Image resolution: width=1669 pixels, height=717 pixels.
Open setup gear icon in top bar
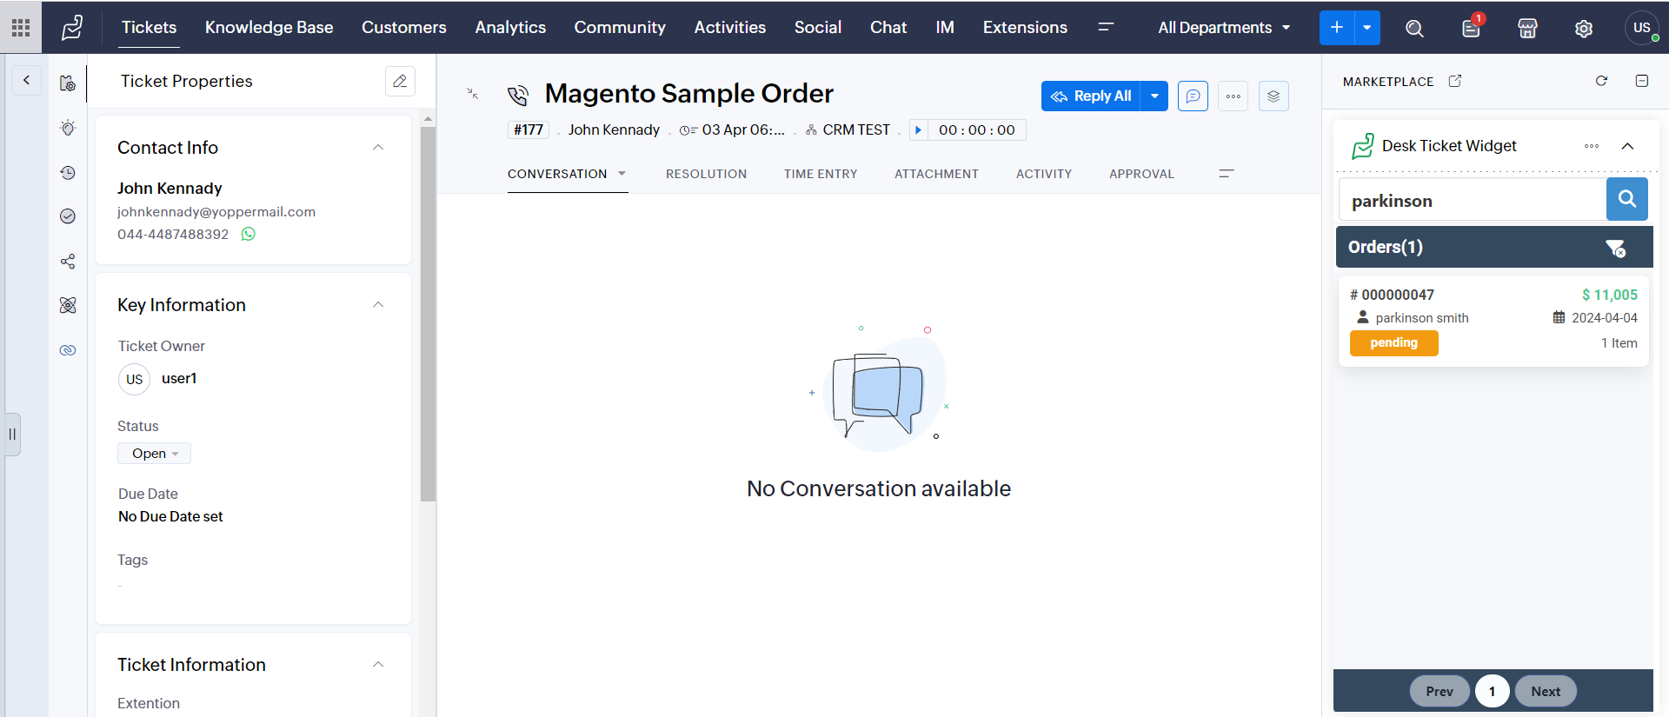pos(1584,29)
